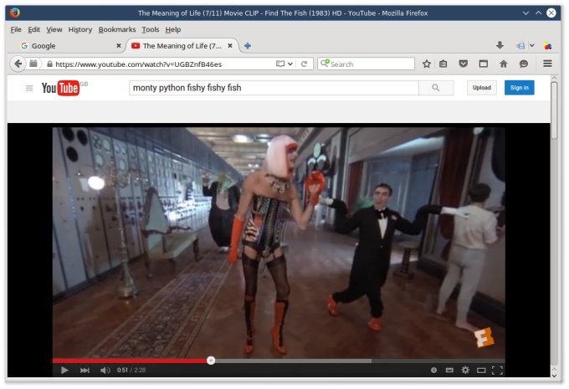Select The Meaning of Life tab
The width and height of the screenshot is (569, 389).
(x=182, y=46)
